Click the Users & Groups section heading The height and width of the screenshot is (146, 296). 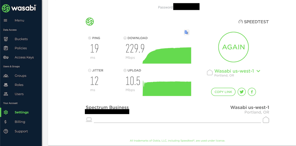pos(11,66)
